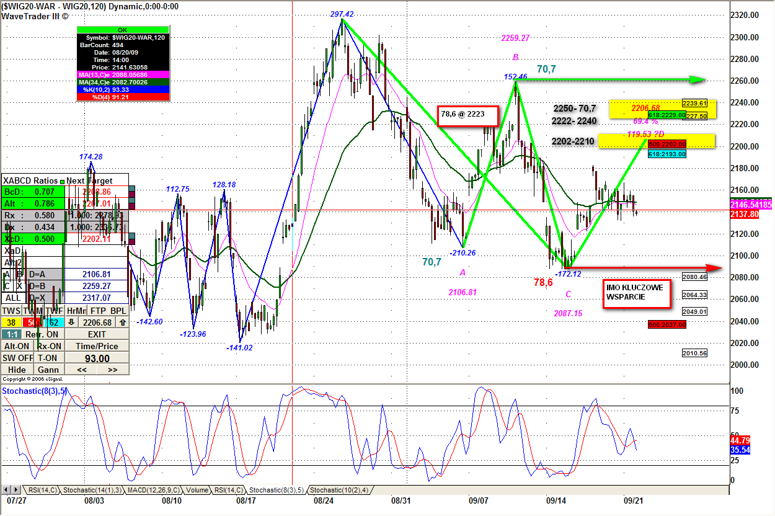Screen dimensions: 775x516
Task: Click the Dx 0.434 ratio row
Action: pyautogui.click(x=33, y=227)
